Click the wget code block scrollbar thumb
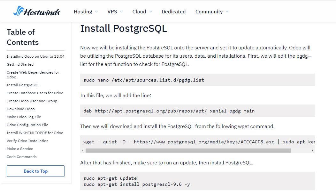This screenshot has height=195, width=336. pos(188,150)
